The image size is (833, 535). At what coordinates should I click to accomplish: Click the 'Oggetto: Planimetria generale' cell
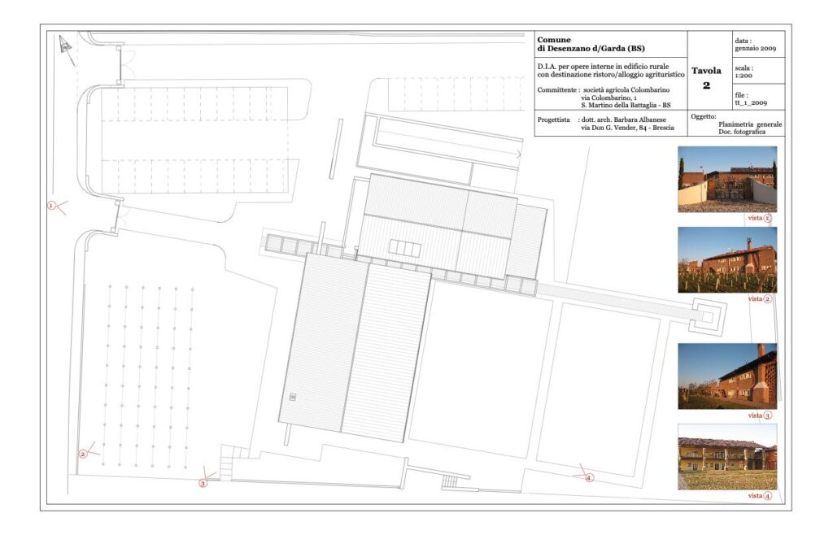click(x=736, y=123)
